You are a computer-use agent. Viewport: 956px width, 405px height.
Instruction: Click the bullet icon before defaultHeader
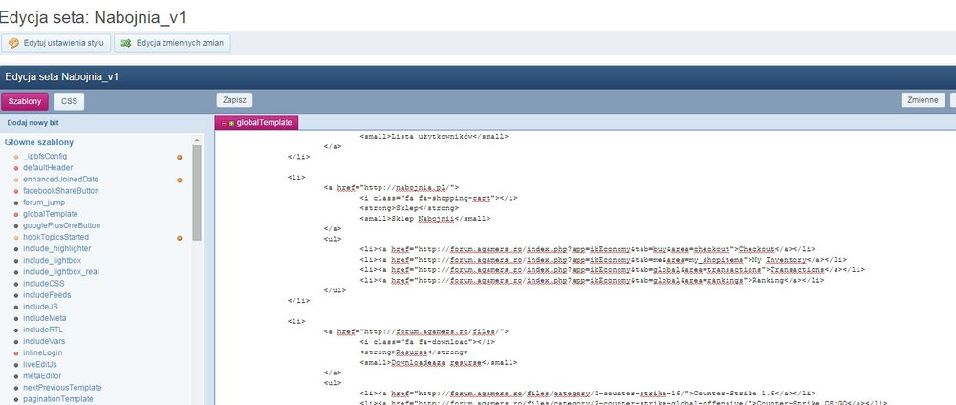[16, 168]
